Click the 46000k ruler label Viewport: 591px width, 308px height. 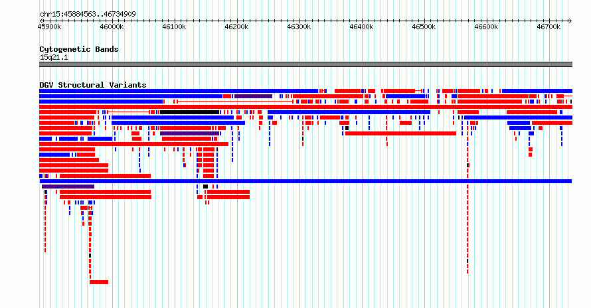112,27
